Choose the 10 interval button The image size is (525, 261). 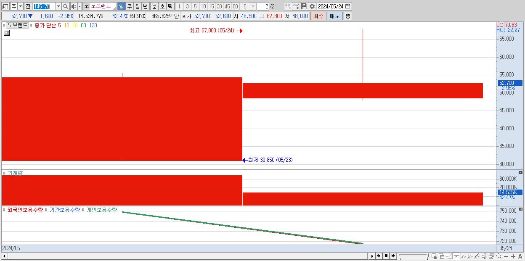(203, 6)
